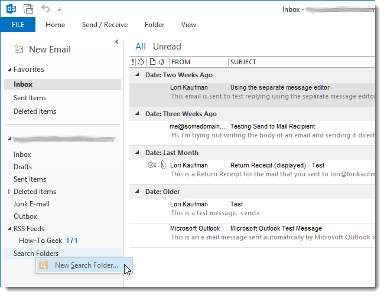Open the Drafts folder
384x296 pixels.
tap(23, 167)
